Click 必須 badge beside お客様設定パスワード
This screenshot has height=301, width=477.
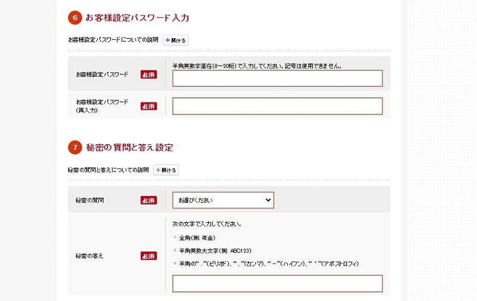pos(148,75)
